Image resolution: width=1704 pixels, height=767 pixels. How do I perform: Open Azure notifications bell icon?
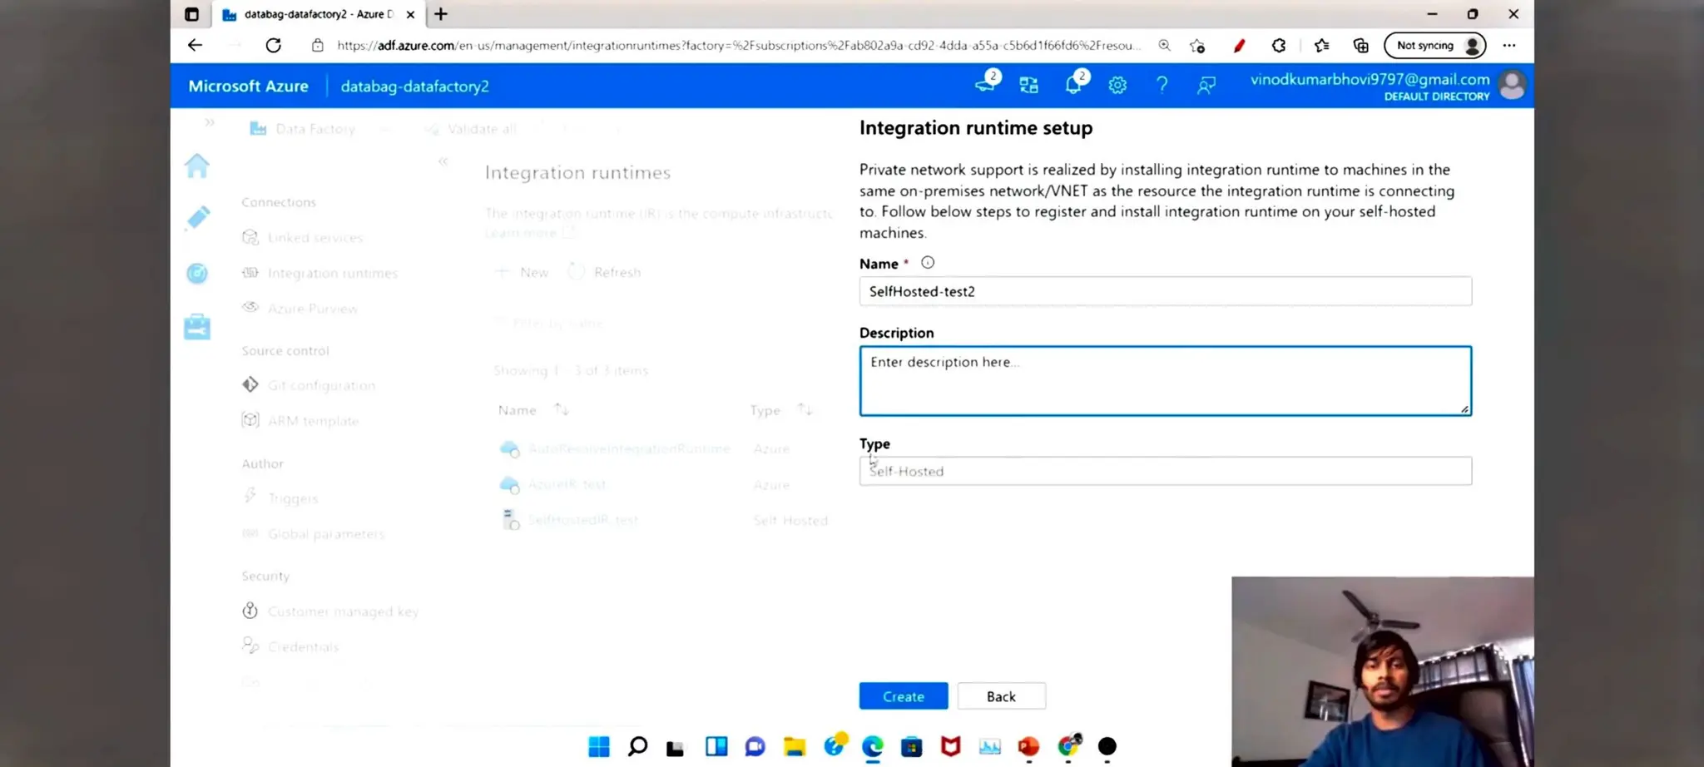[1074, 84]
